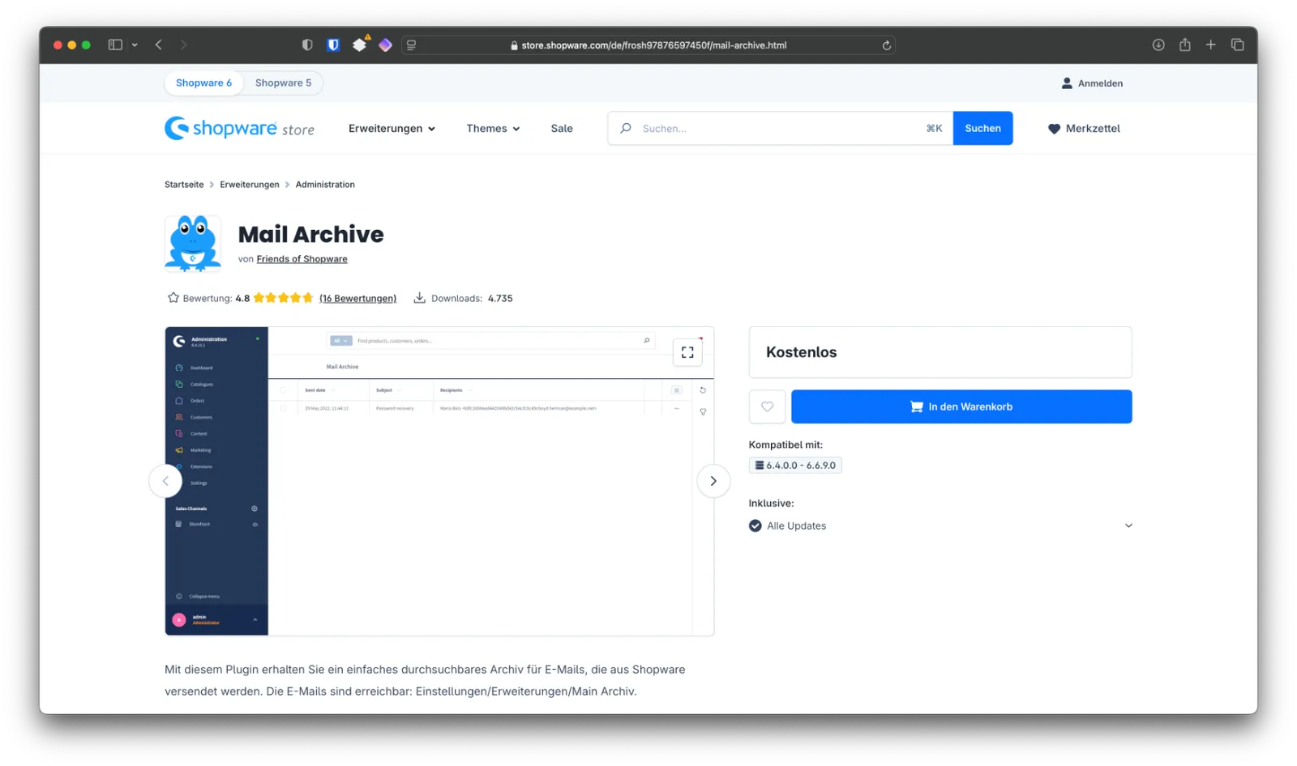Toggle the Safari sidebar
1297x766 pixels.
114,45
